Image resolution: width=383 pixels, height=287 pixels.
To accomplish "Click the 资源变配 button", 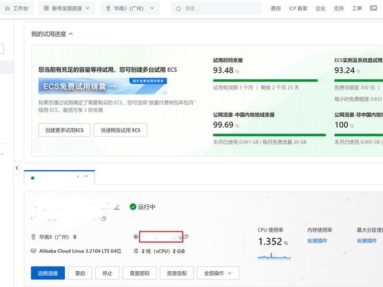I will 177,273.
